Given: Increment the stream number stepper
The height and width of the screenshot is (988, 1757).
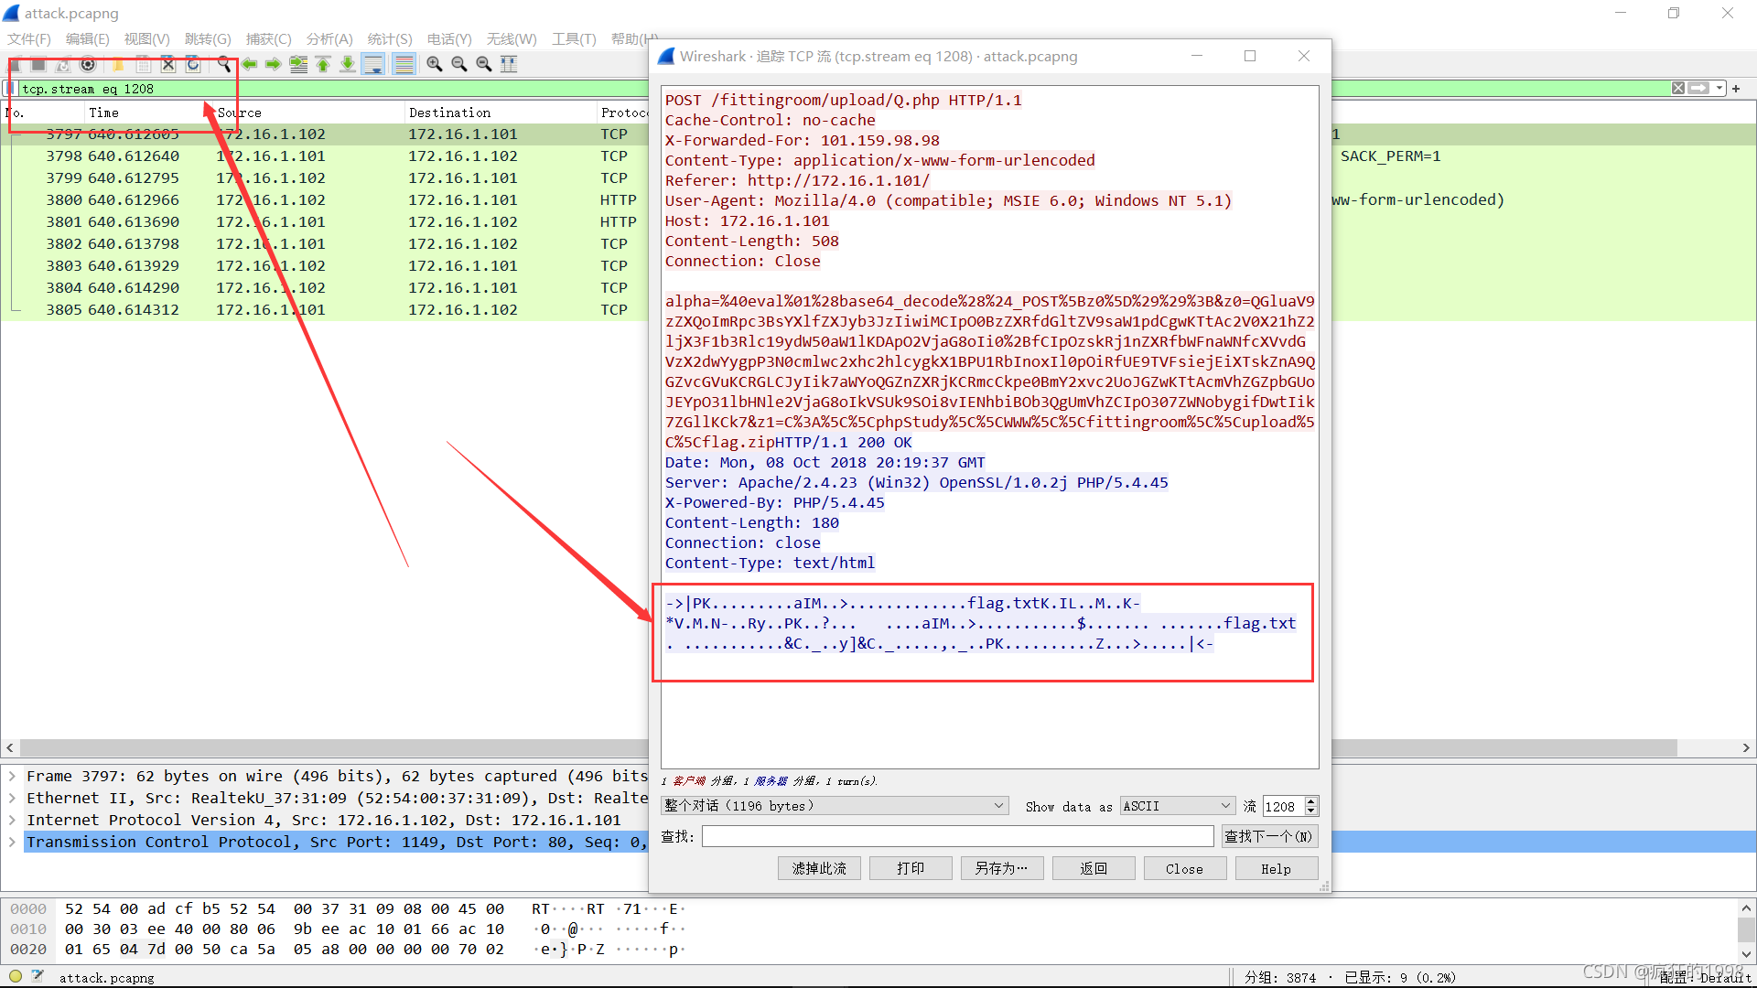Looking at the screenshot, I should (x=1311, y=801).
